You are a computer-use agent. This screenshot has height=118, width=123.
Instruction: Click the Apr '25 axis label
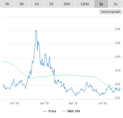click(x=73, y=103)
